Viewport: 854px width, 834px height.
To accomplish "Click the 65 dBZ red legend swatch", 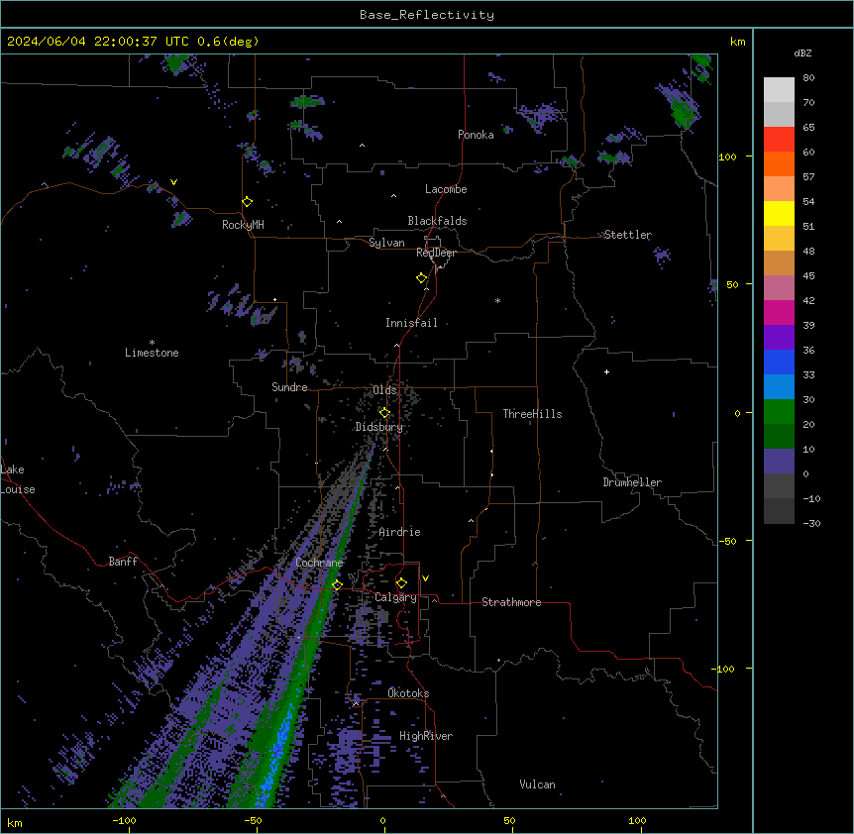I will click(x=779, y=140).
